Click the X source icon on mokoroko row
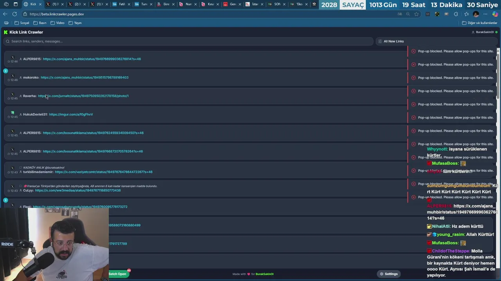This screenshot has height=281, width=501. coord(13,76)
